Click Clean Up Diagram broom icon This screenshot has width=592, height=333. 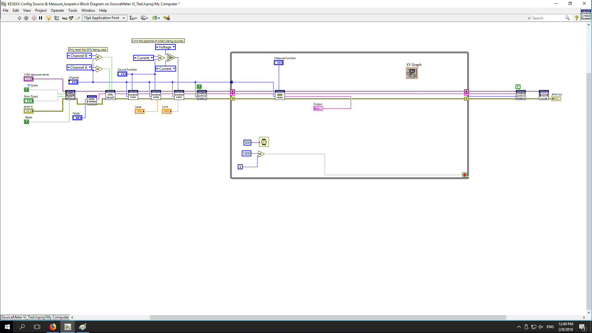pyautogui.click(x=166, y=18)
